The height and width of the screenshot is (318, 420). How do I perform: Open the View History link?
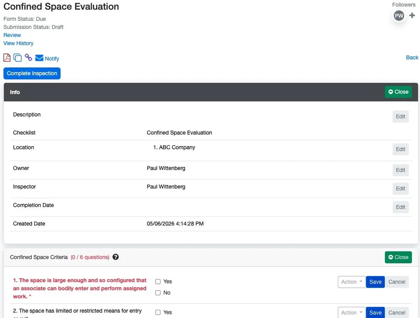pyautogui.click(x=18, y=43)
